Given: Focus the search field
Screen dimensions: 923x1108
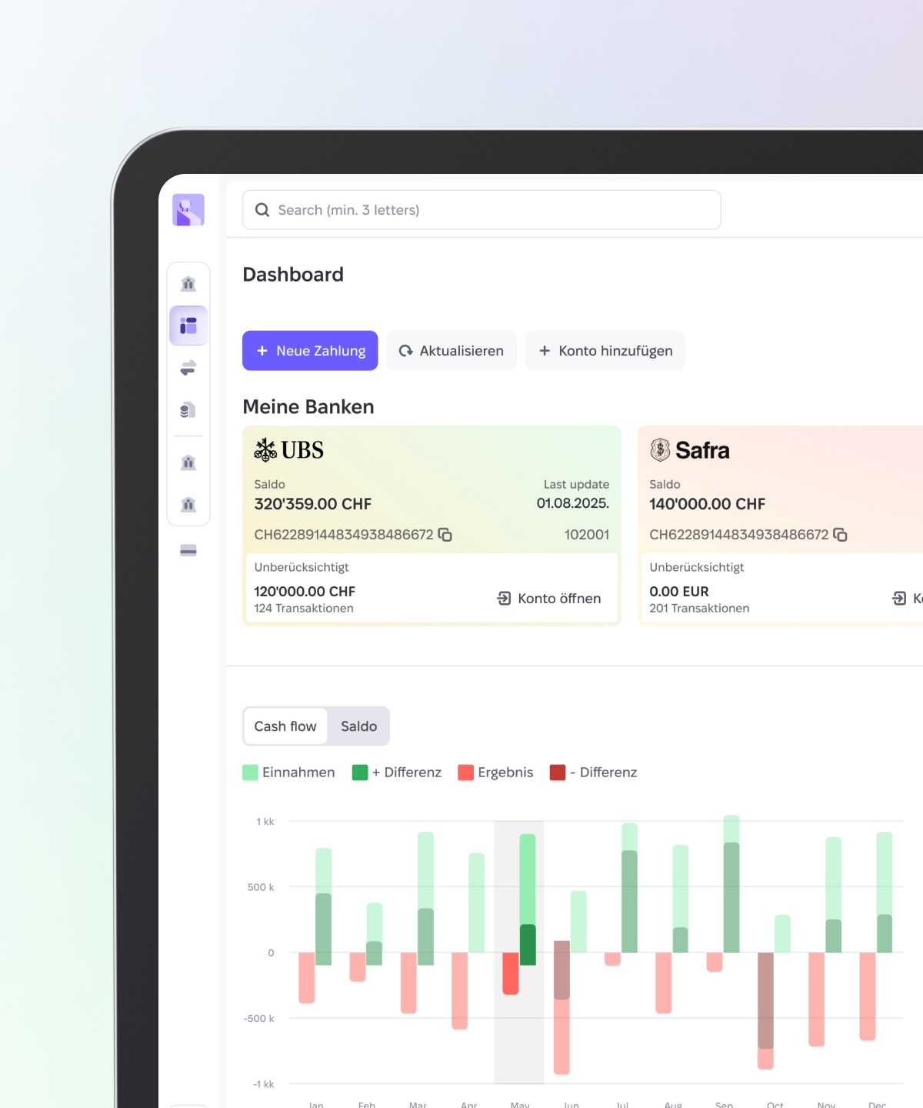Looking at the screenshot, I should pyautogui.click(x=481, y=210).
